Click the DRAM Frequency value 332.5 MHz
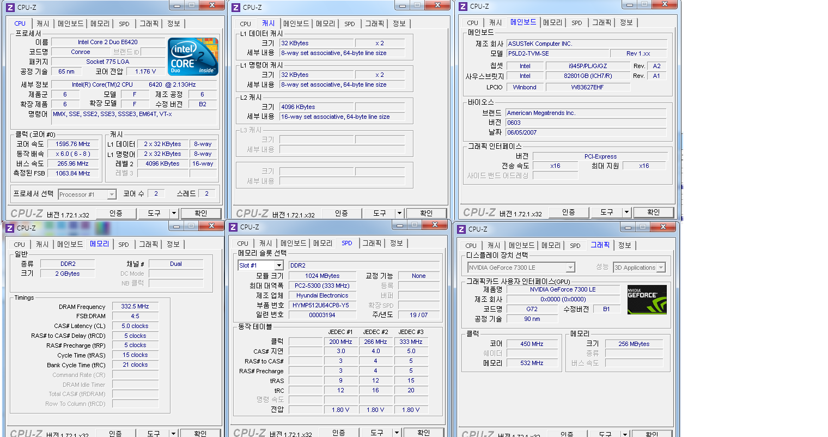 pyautogui.click(x=135, y=307)
